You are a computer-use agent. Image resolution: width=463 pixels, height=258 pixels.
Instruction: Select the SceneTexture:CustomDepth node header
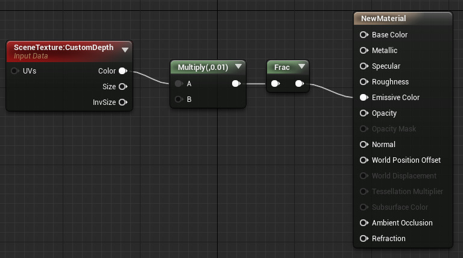click(x=69, y=52)
